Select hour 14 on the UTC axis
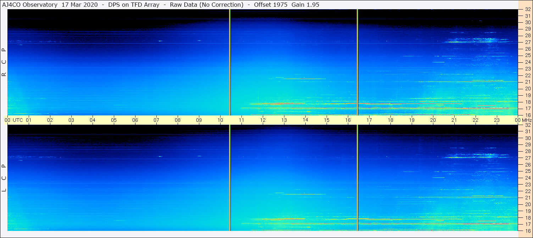Screen dimensions: 533x238 point(305,120)
